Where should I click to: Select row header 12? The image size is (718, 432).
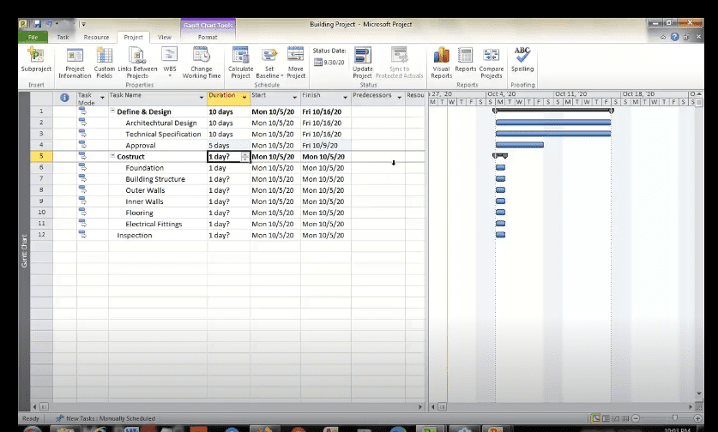click(41, 235)
